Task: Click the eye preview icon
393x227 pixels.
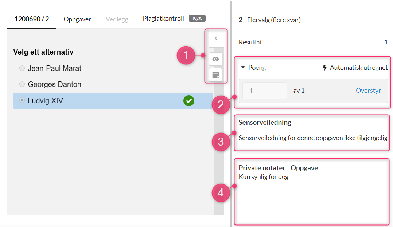Action: coord(215,59)
